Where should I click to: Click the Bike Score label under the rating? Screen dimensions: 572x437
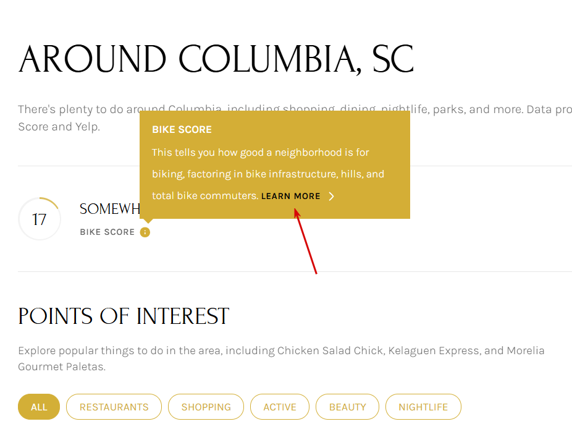point(107,232)
